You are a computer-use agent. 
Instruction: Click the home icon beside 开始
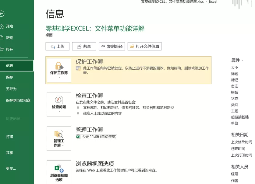pyautogui.click(x=2, y=26)
